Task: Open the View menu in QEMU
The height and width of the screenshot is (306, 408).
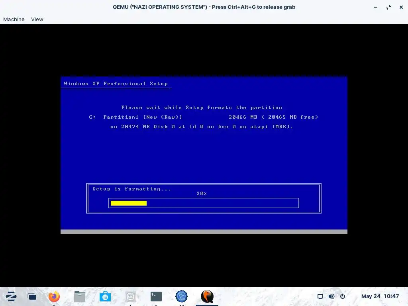Action: [x=37, y=19]
